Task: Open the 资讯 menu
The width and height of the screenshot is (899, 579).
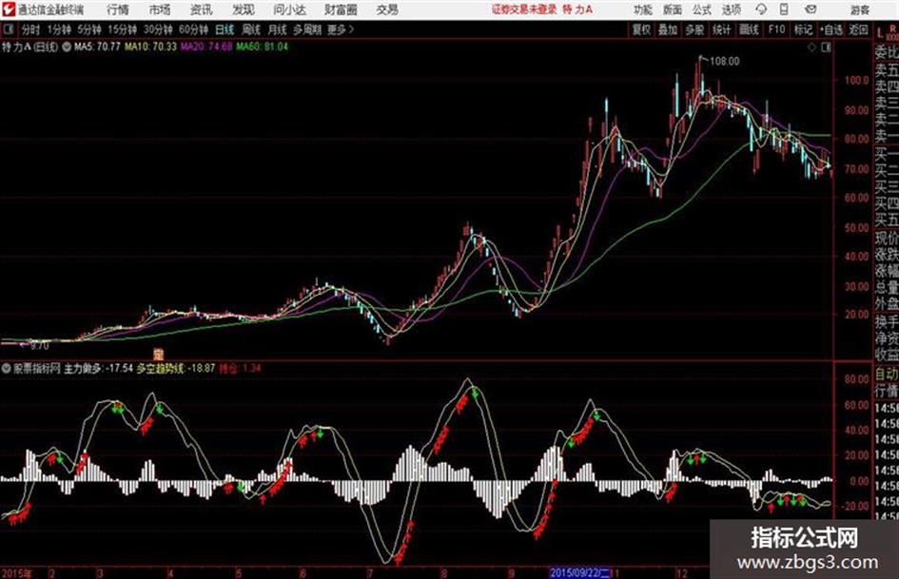Action: click(x=201, y=10)
